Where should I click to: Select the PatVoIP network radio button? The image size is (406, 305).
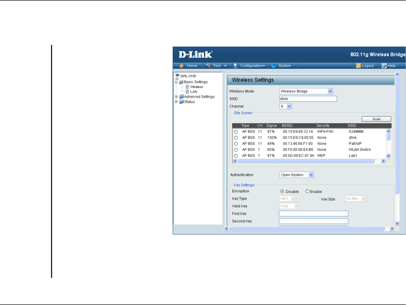coord(236,144)
